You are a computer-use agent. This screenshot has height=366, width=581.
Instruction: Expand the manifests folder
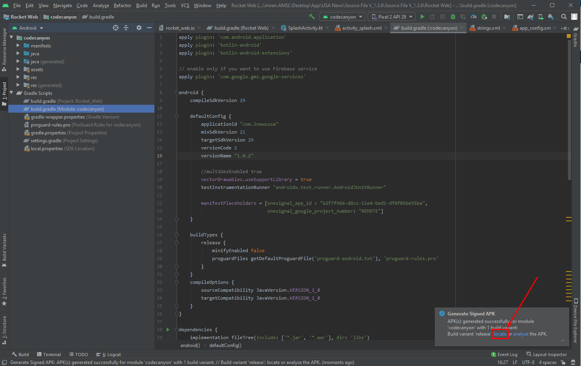coord(18,45)
